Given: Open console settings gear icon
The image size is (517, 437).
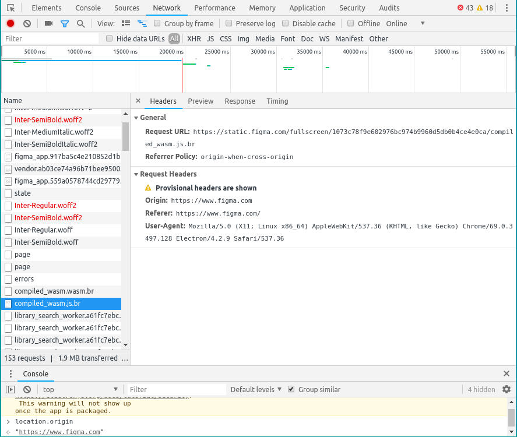Looking at the screenshot, I should (x=506, y=389).
